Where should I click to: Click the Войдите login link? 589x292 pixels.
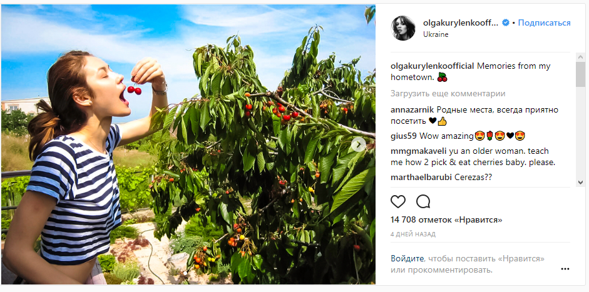coord(407,259)
